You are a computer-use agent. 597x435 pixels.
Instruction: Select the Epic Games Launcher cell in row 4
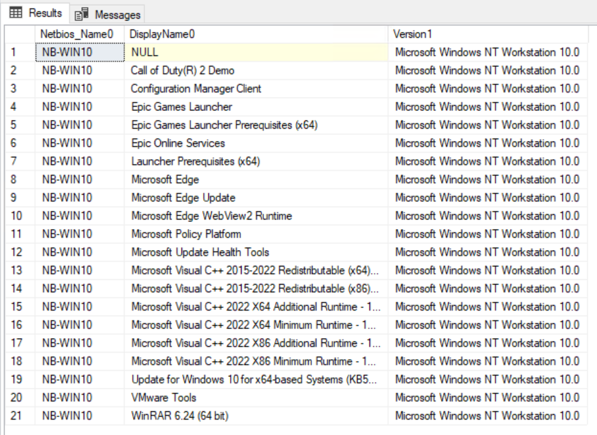click(256, 107)
